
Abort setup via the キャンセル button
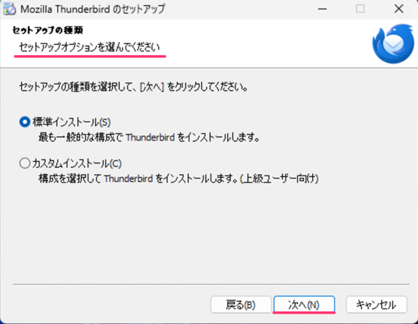coord(376,304)
